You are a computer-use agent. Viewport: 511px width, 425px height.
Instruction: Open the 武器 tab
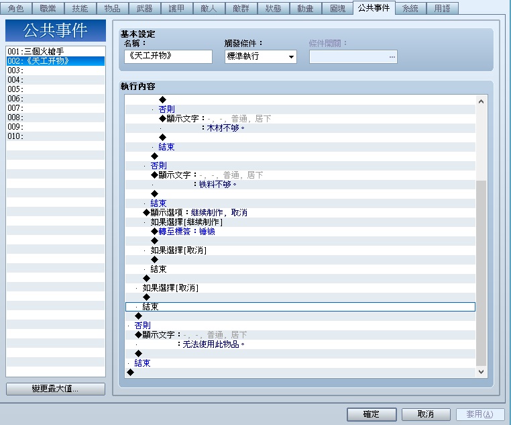144,8
